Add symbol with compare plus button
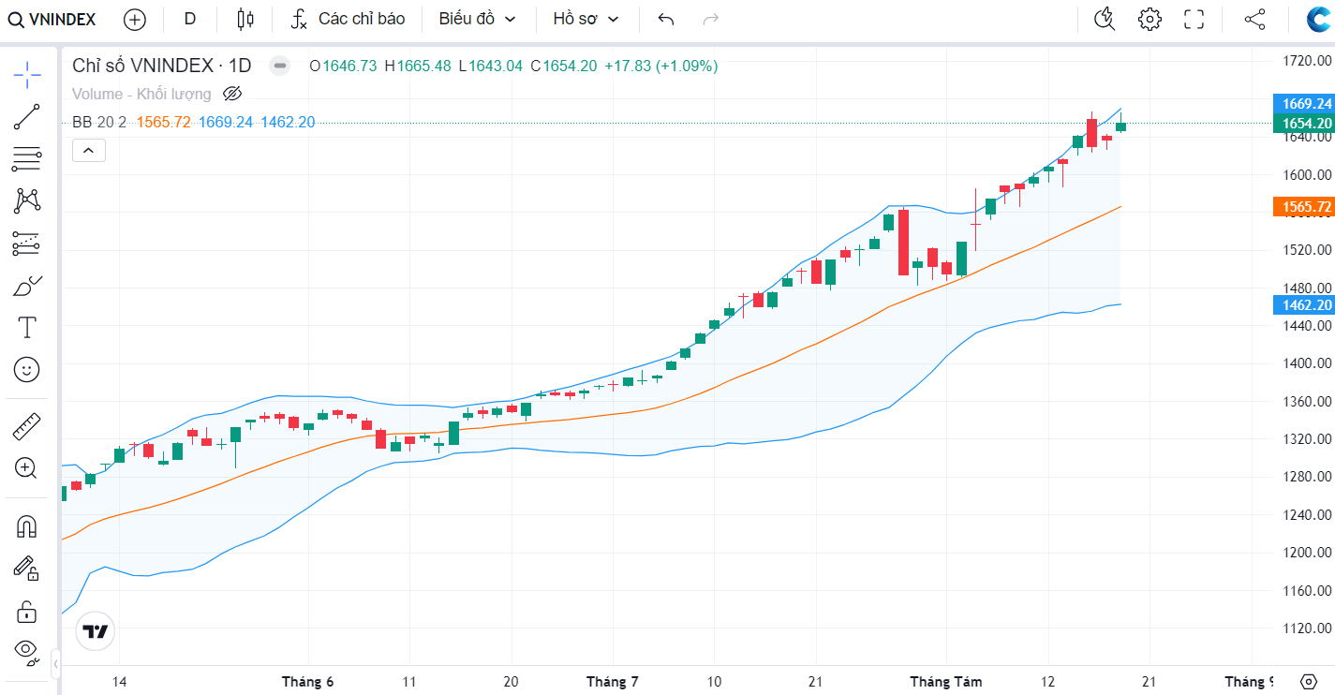Image resolution: width=1335 pixels, height=695 pixels. tap(135, 19)
